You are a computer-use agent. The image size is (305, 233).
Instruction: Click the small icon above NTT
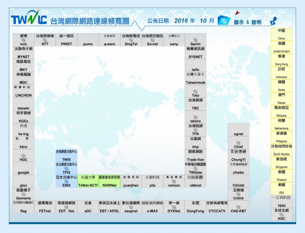tap(45, 40)
